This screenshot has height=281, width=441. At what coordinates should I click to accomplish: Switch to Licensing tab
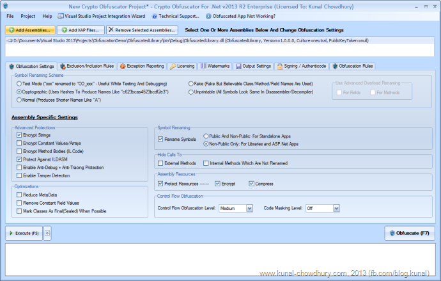[182, 66]
